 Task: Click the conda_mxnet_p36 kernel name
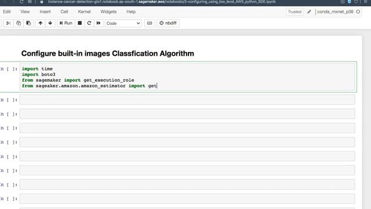(335, 12)
